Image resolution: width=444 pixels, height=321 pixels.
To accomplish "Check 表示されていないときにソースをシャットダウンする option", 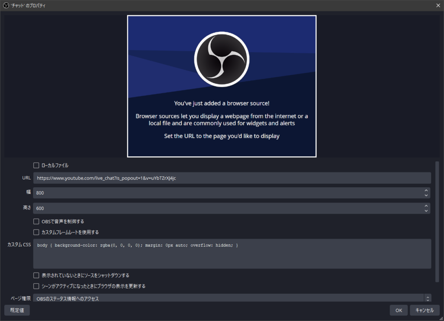I will [x=36, y=275].
